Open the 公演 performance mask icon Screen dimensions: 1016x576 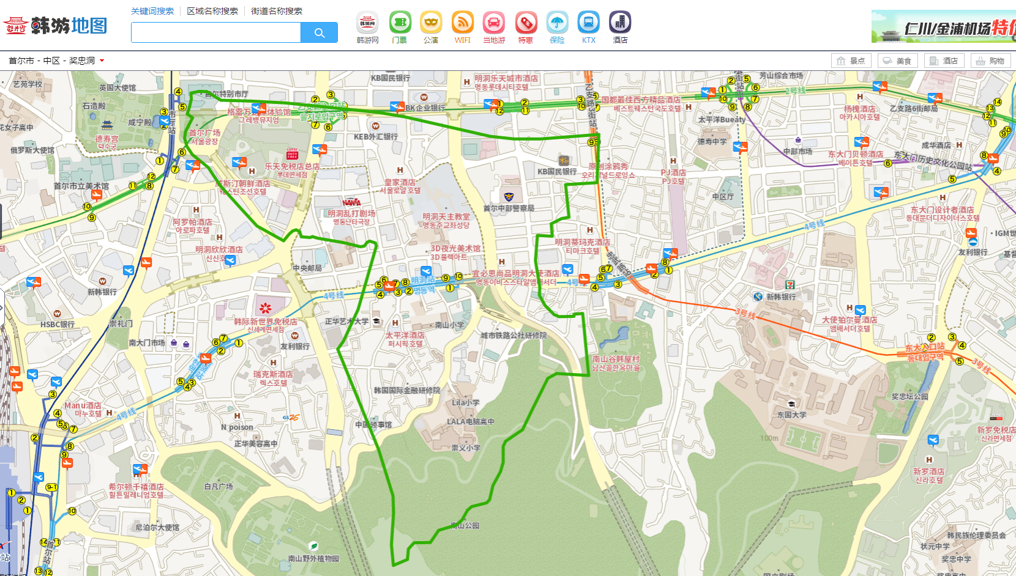pyautogui.click(x=431, y=23)
